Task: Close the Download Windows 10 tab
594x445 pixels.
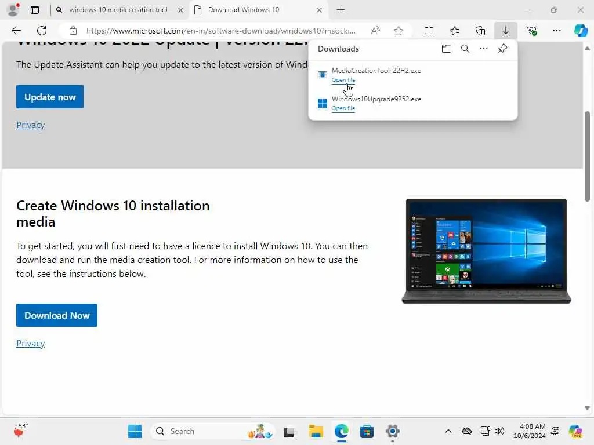Action: 320,10
